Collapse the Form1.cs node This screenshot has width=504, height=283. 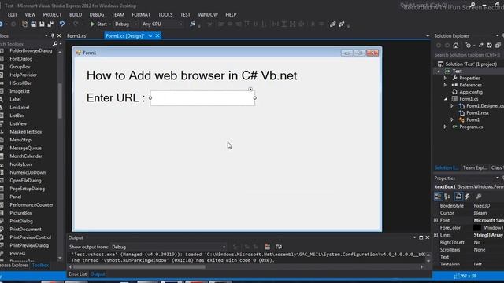tap(446, 99)
